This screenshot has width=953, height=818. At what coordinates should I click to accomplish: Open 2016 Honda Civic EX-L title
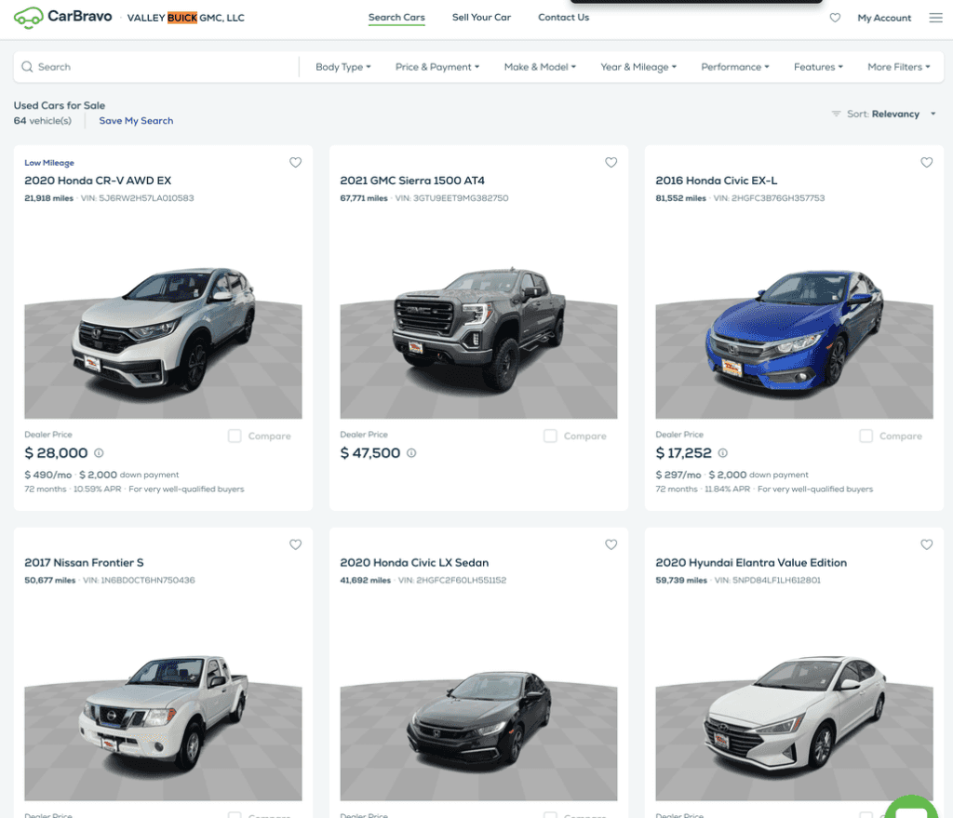[x=716, y=181]
